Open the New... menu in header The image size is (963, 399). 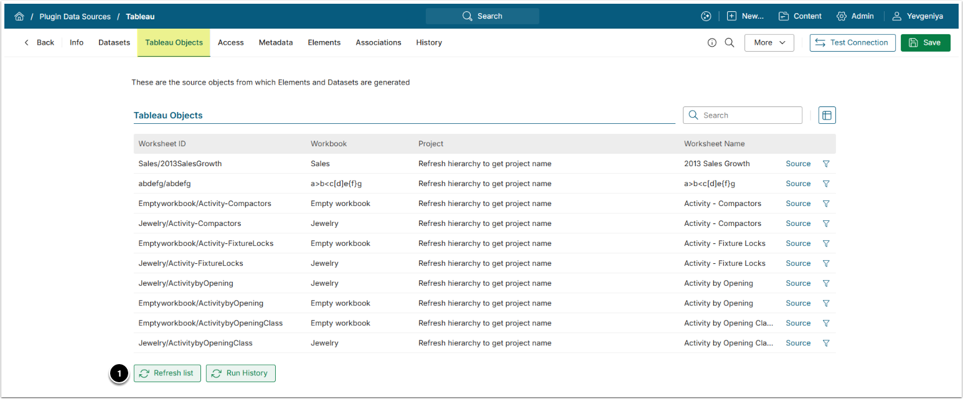[x=745, y=16]
